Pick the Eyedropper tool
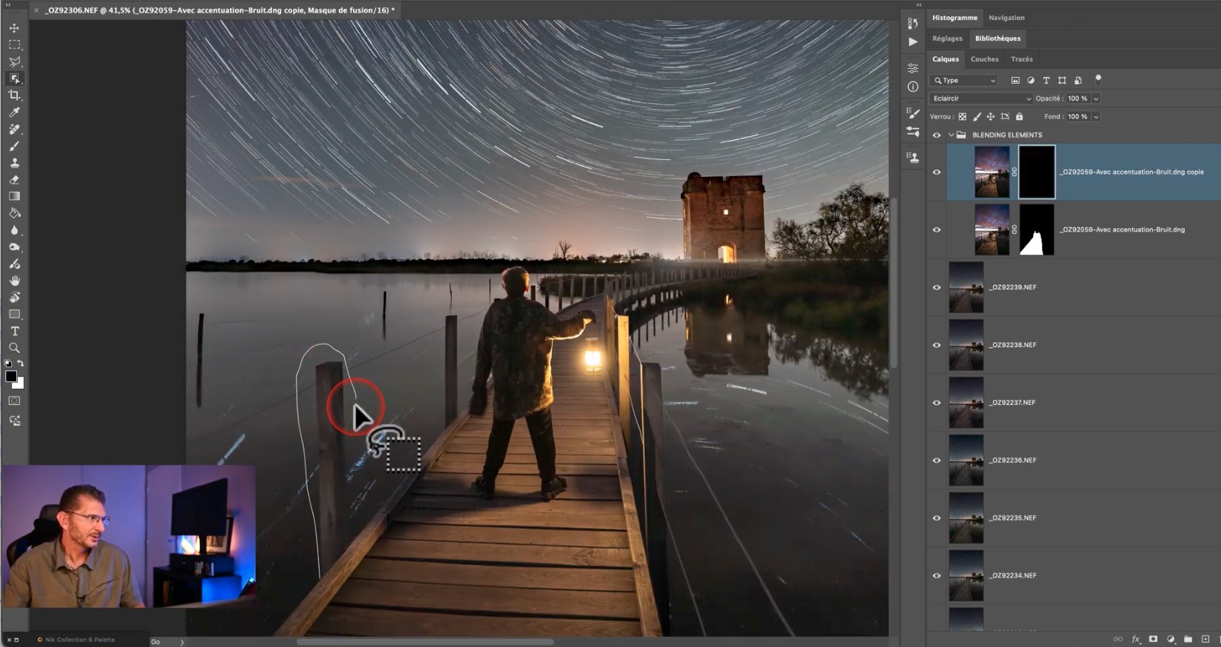The image size is (1221, 647). [14, 113]
